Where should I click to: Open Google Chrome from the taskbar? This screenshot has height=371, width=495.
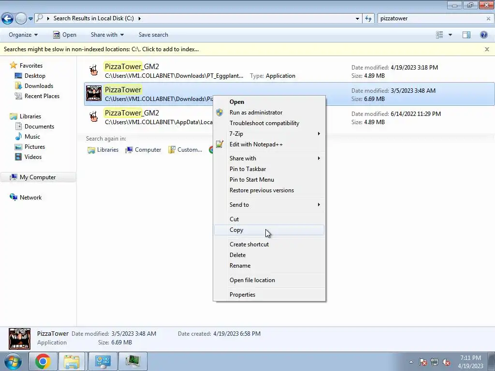tap(43, 361)
